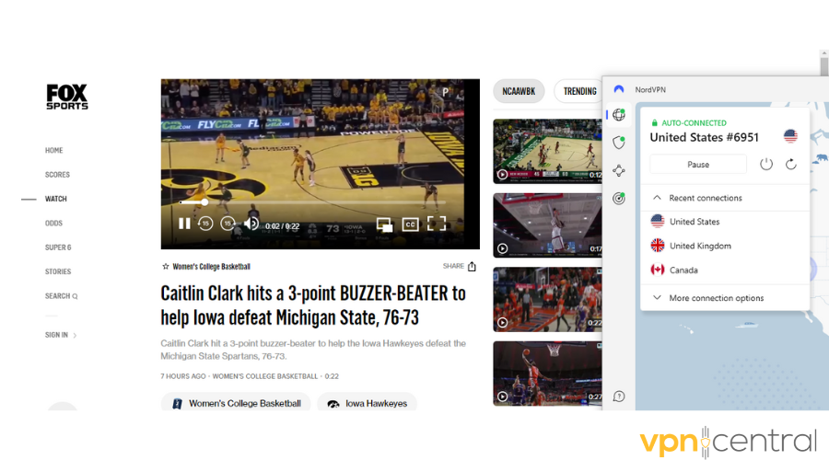The image size is (829, 460).
Task: Favorite Women's College Basketball star icon
Action: pyautogui.click(x=166, y=267)
